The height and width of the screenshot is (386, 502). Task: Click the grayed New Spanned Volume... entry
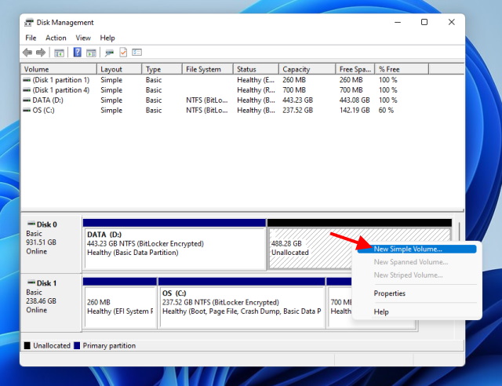[x=411, y=262]
